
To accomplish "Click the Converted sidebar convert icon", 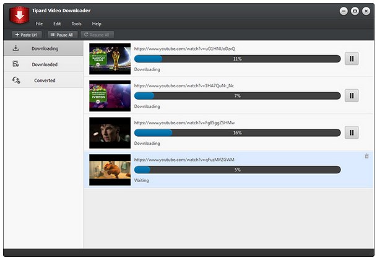I will pos(16,80).
